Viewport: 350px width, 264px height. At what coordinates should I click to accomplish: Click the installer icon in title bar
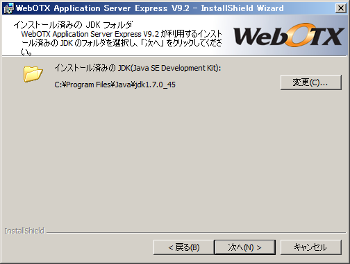tap(9, 8)
